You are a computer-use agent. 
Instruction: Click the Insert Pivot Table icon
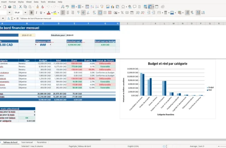(118, 7)
